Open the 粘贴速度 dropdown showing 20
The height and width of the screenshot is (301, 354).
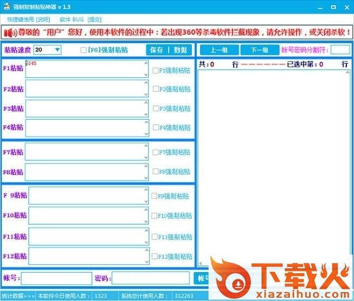[x=48, y=50]
